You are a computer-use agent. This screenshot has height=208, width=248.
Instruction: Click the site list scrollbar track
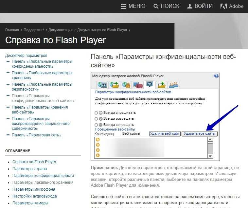tap(210, 148)
